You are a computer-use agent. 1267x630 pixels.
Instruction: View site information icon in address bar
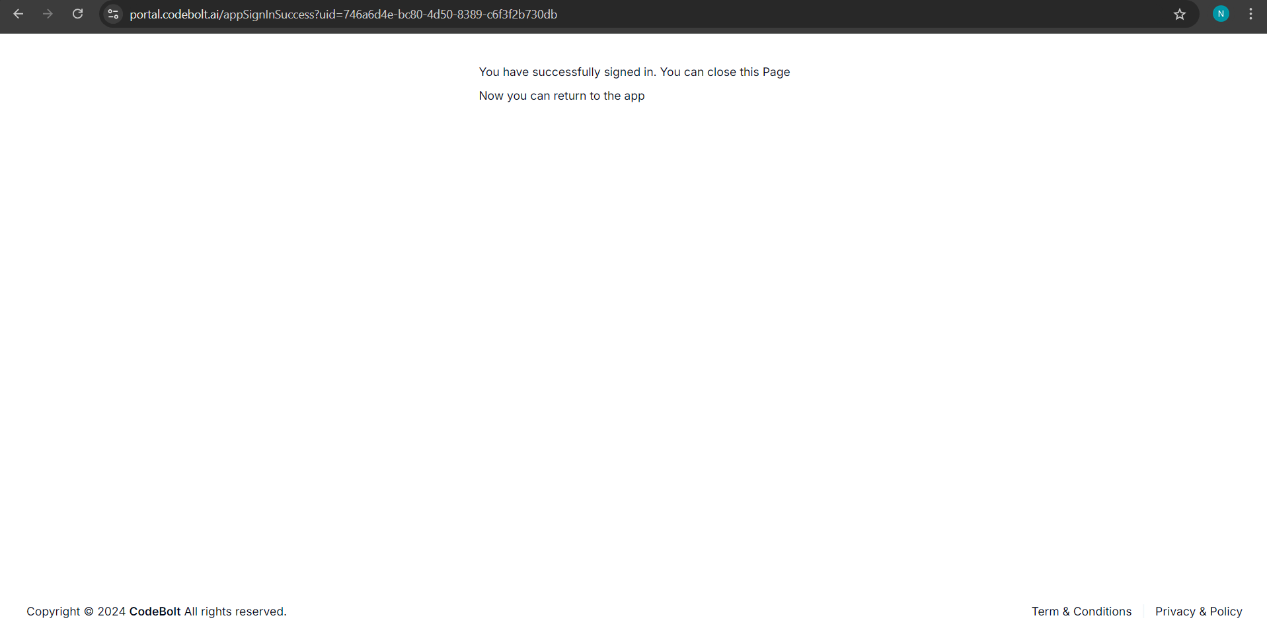pos(113,14)
